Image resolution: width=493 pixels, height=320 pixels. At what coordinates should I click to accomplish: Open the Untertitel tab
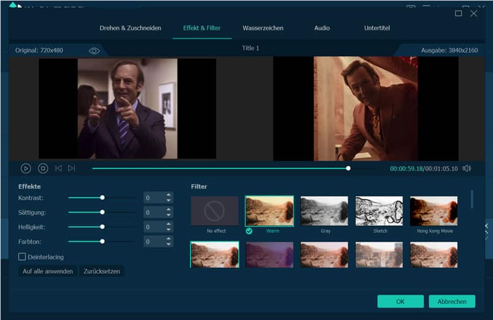pos(377,28)
